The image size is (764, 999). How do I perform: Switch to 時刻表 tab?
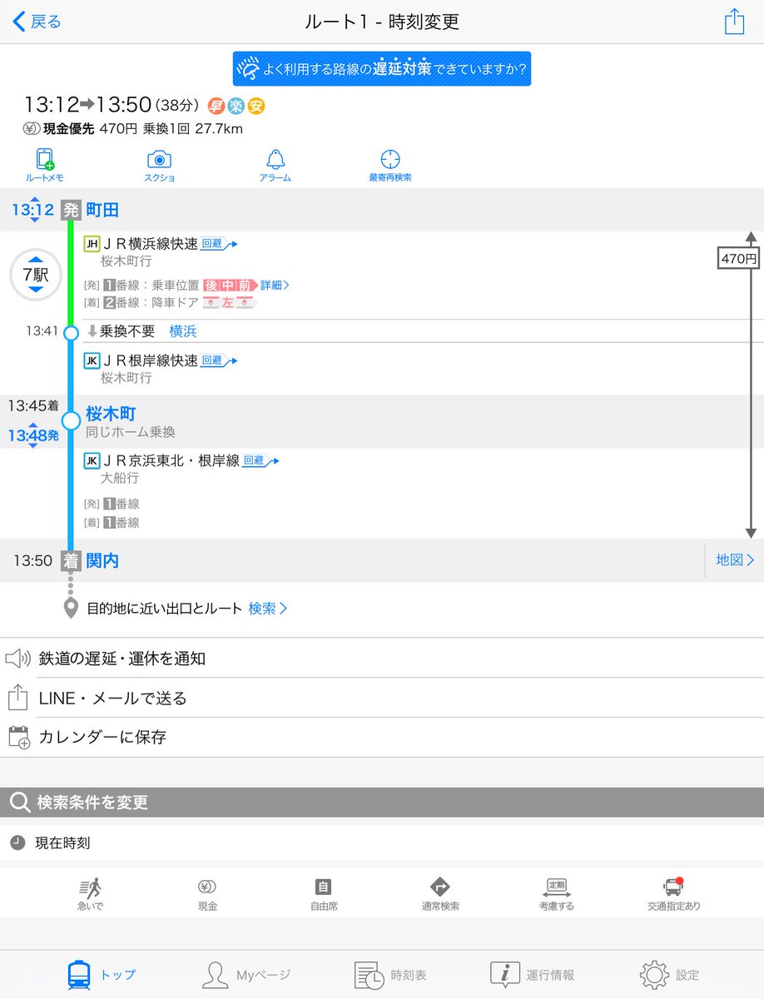click(382, 974)
